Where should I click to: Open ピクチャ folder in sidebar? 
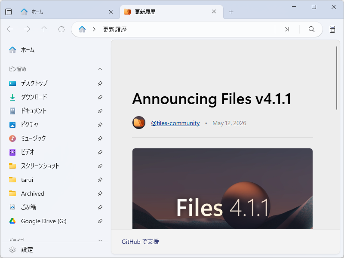pos(56,125)
